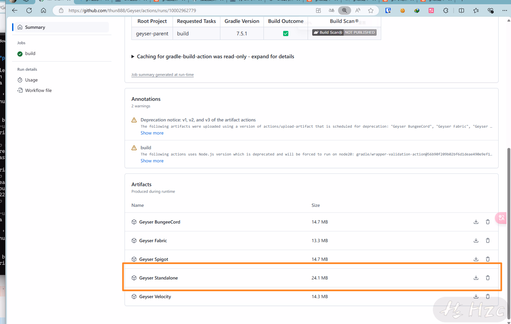Download the Geyser Fabric artifact
Image resolution: width=511 pixels, height=324 pixels.
(x=476, y=241)
